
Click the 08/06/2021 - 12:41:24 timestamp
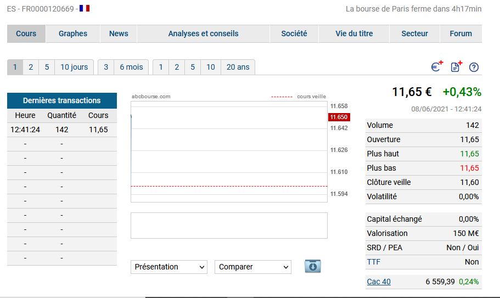click(446, 109)
